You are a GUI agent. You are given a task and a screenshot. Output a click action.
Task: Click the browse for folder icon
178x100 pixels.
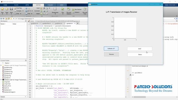(x=9, y=19)
